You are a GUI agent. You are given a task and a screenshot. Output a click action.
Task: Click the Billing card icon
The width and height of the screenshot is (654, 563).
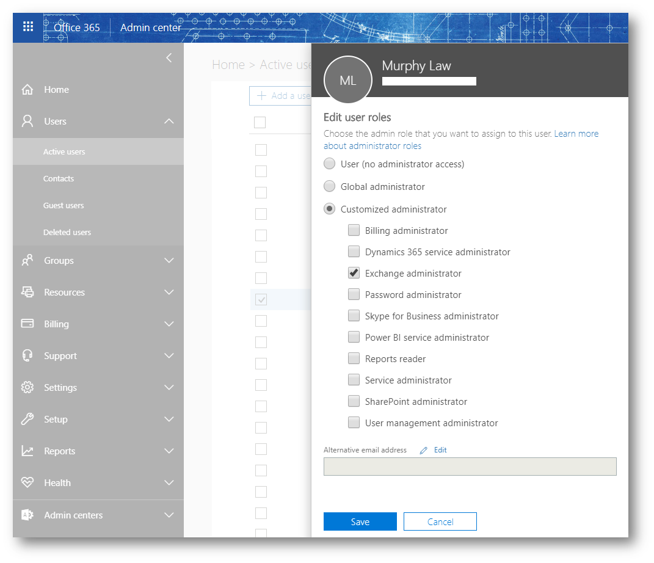27,324
